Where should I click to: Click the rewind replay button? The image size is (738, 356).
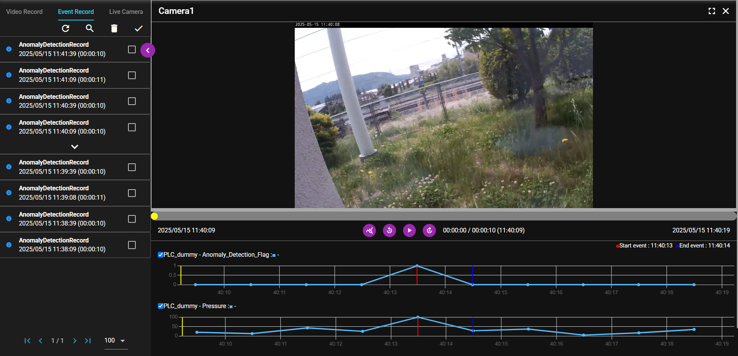(389, 231)
